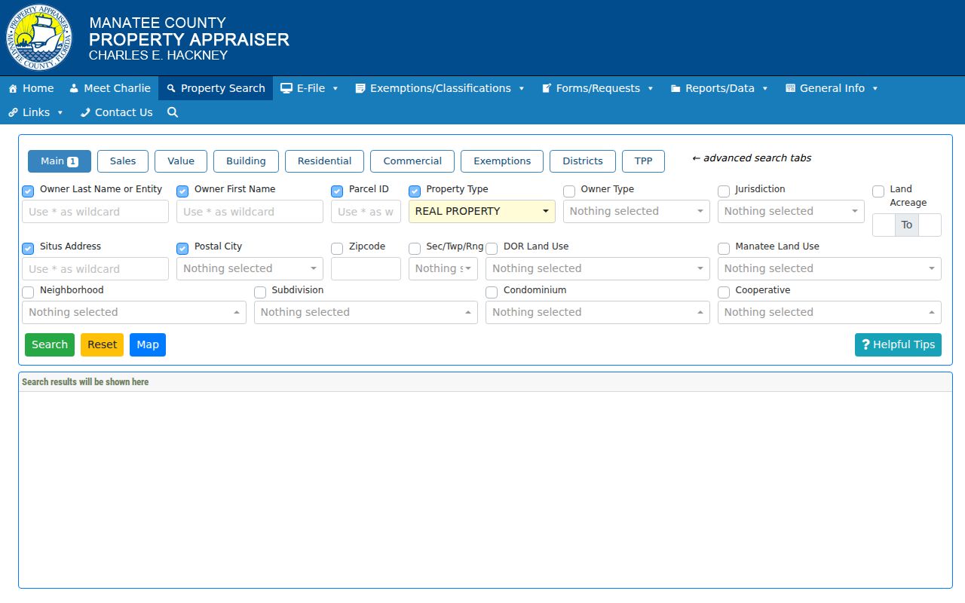
Task: Enable the Zipcode checkbox
Action: [337, 249]
